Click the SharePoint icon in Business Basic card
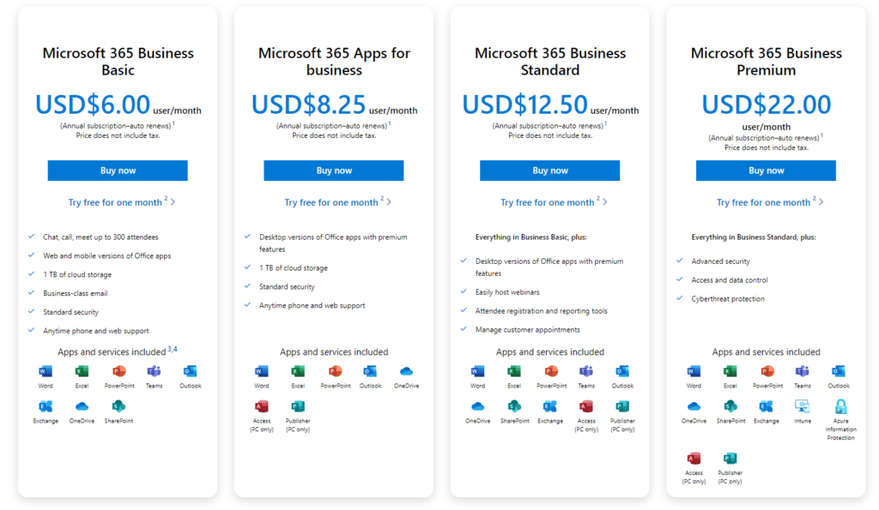 (x=118, y=406)
